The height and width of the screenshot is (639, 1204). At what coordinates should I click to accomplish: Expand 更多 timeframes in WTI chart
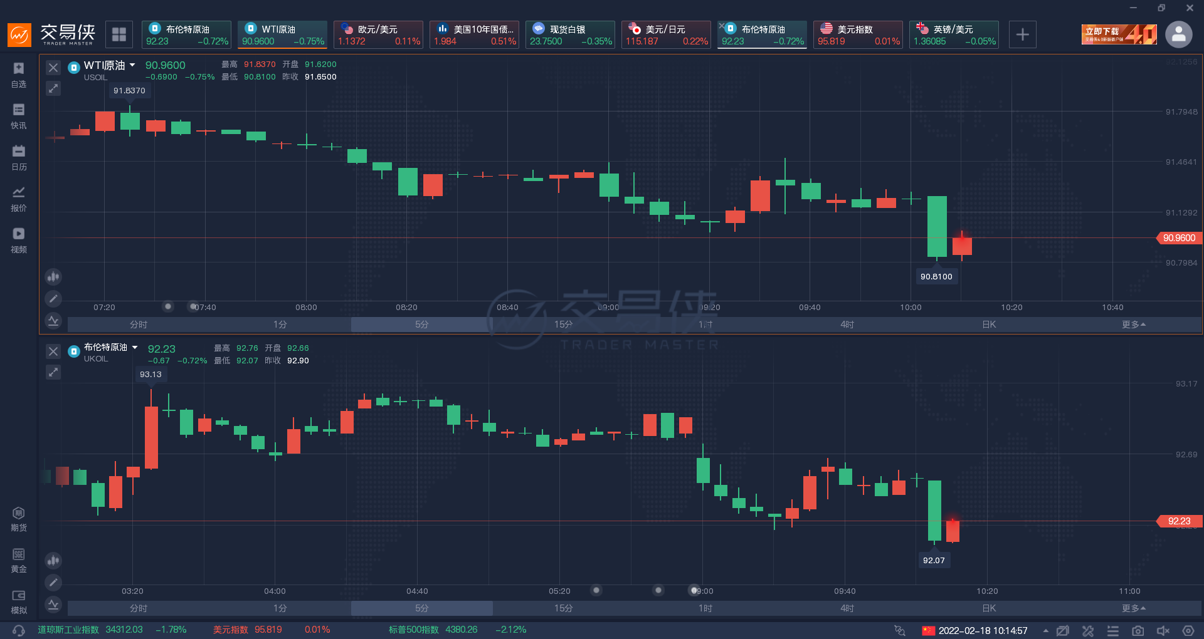pos(1134,325)
